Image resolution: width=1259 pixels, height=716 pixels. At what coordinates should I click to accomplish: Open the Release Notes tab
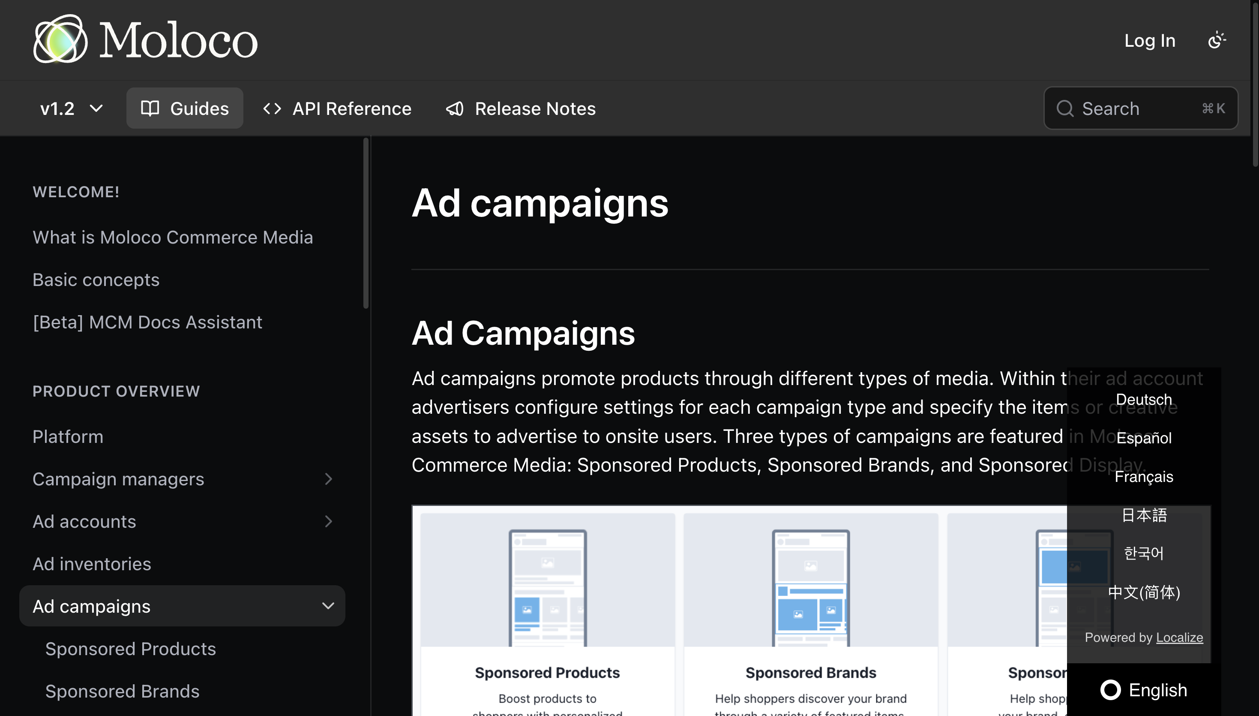click(x=520, y=108)
